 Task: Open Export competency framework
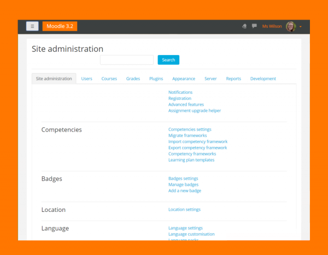click(x=198, y=148)
